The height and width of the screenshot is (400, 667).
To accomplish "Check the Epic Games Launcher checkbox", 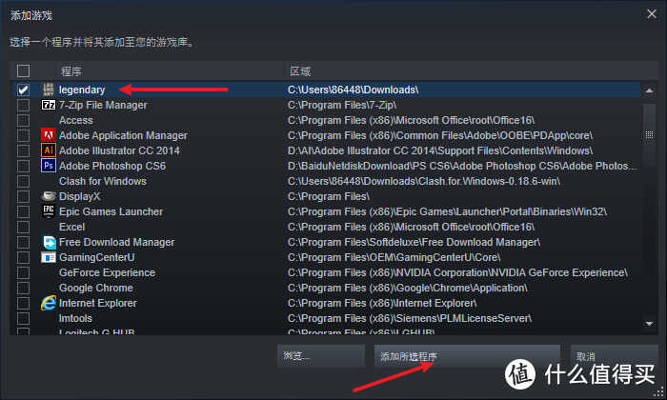I will 23,211.
